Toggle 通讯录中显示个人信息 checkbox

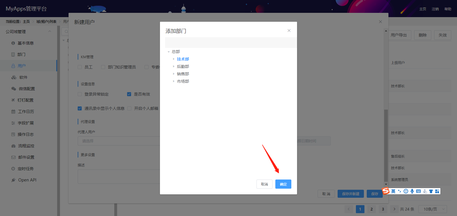coord(80,108)
